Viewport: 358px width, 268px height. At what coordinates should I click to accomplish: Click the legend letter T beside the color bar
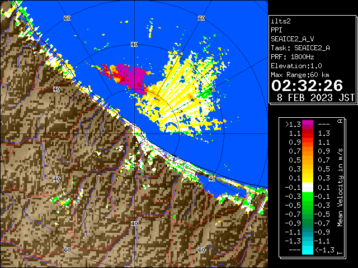[x=340, y=253]
